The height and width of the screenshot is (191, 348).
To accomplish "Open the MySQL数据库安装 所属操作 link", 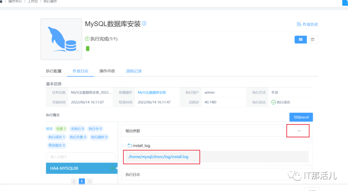I will tap(152, 92).
